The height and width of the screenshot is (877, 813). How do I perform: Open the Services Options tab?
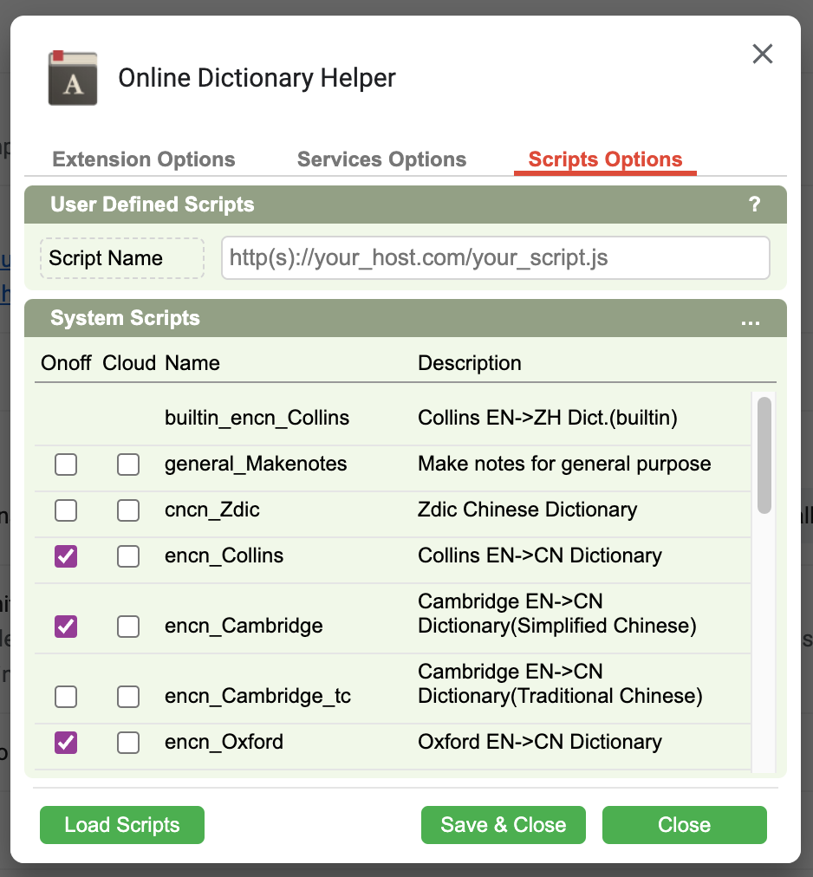(381, 159)
